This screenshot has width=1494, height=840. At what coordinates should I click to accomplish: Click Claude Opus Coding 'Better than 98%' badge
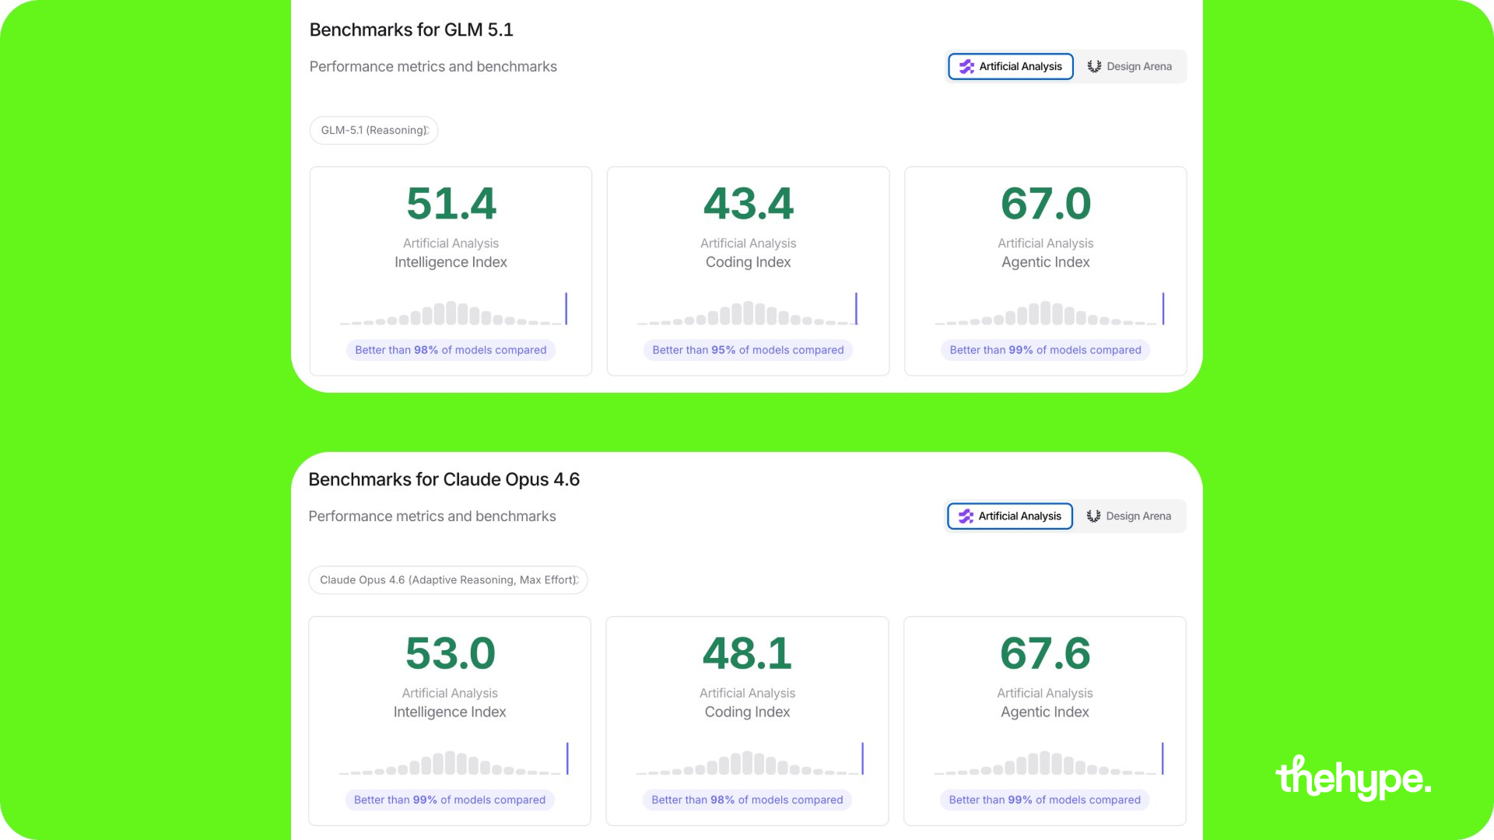pyautogui.click(x=747, y=800)
